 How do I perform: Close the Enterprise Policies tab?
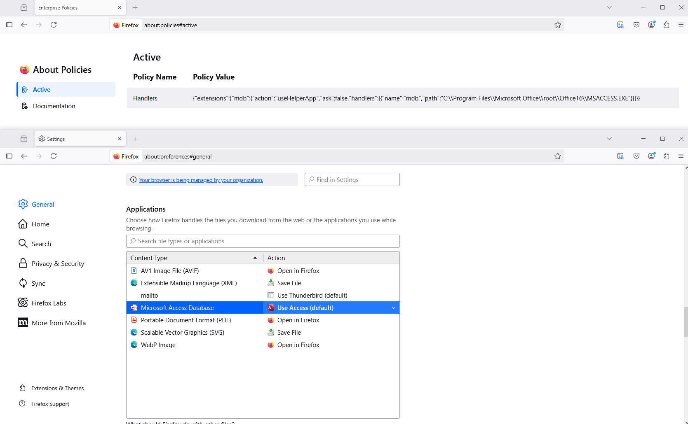[x=120, y=7]
